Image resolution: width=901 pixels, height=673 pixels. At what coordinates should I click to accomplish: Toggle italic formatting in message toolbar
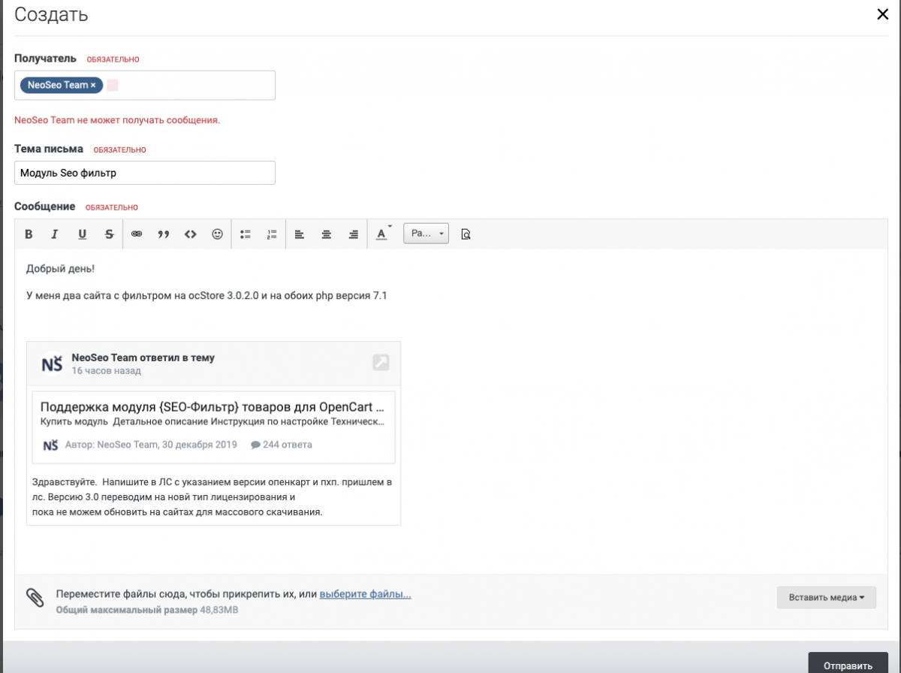coord(54,234)
